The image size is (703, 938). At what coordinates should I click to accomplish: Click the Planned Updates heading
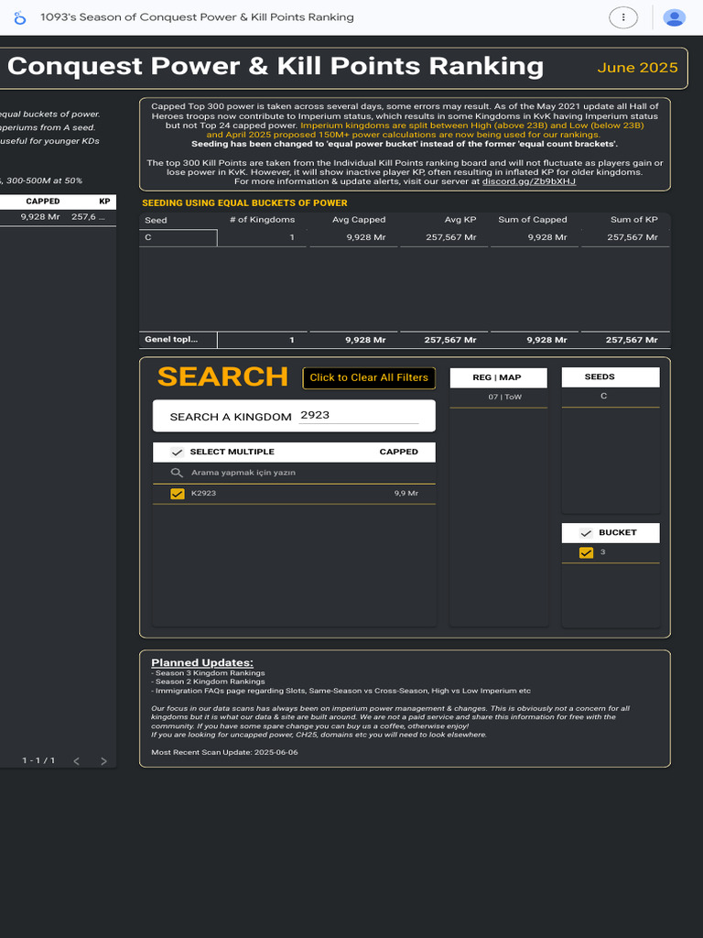point(202,663)
